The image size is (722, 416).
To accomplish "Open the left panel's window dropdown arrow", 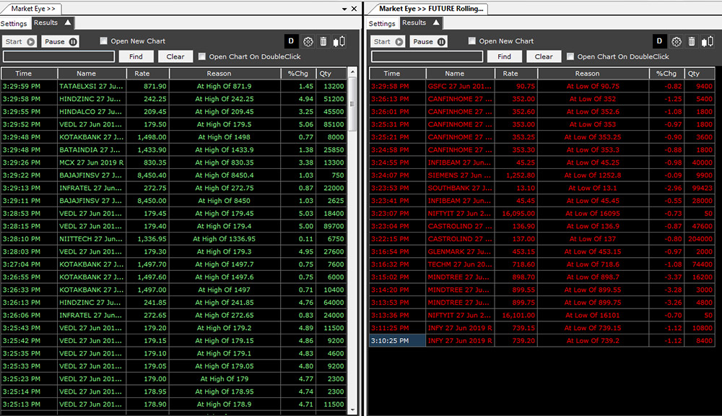I will (344, 9).
